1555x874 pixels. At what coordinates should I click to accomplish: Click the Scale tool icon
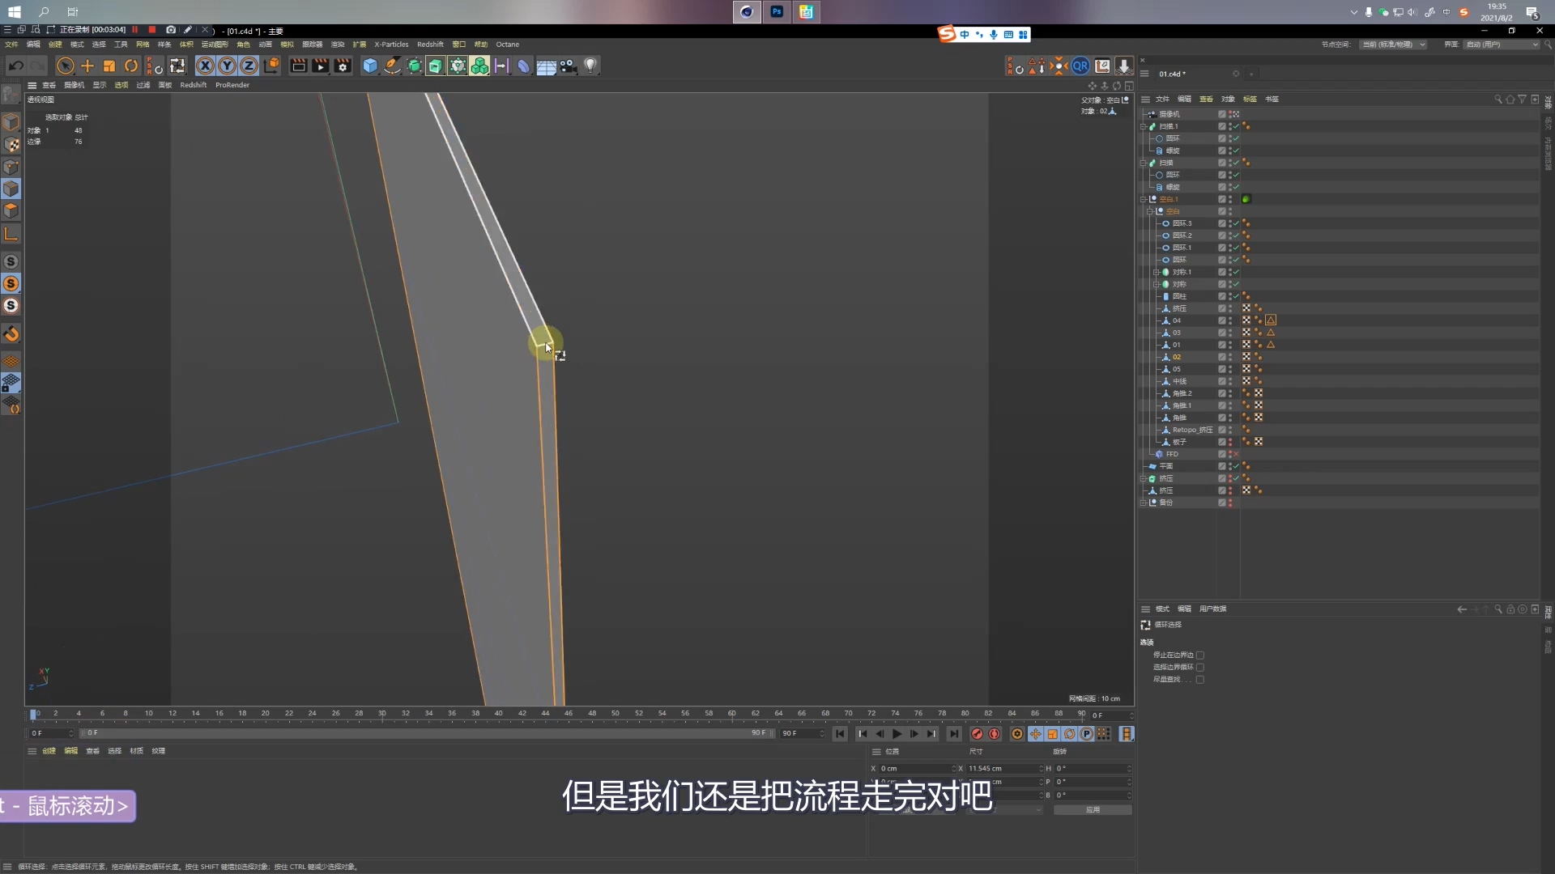tap(109, 66)
